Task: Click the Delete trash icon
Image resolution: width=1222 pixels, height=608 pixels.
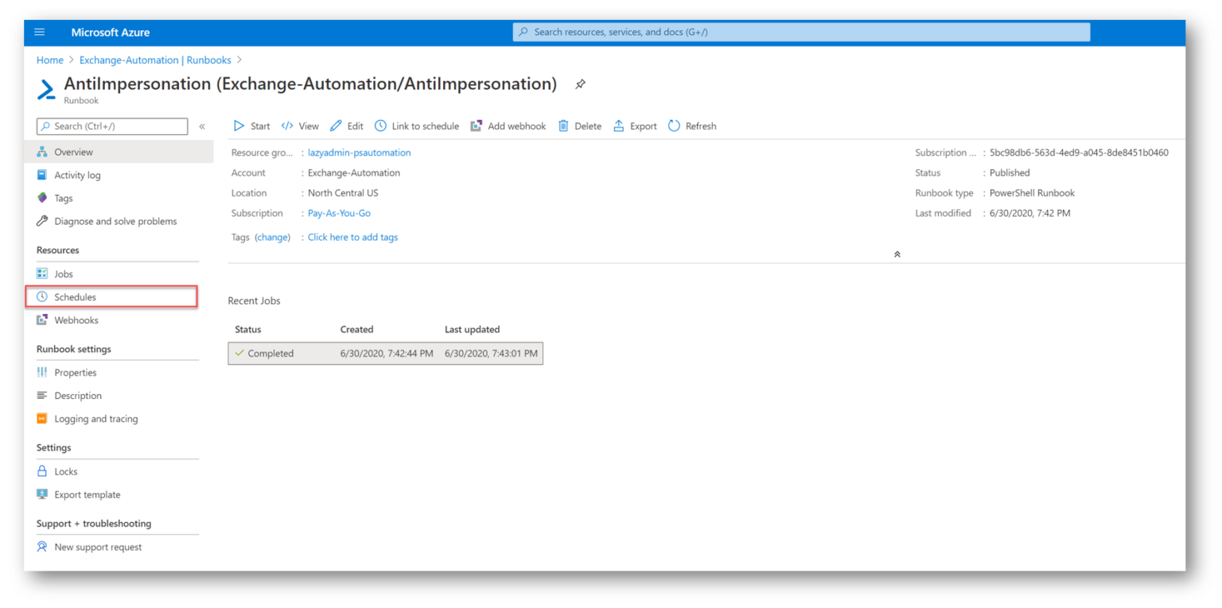Action: (563, 126)
